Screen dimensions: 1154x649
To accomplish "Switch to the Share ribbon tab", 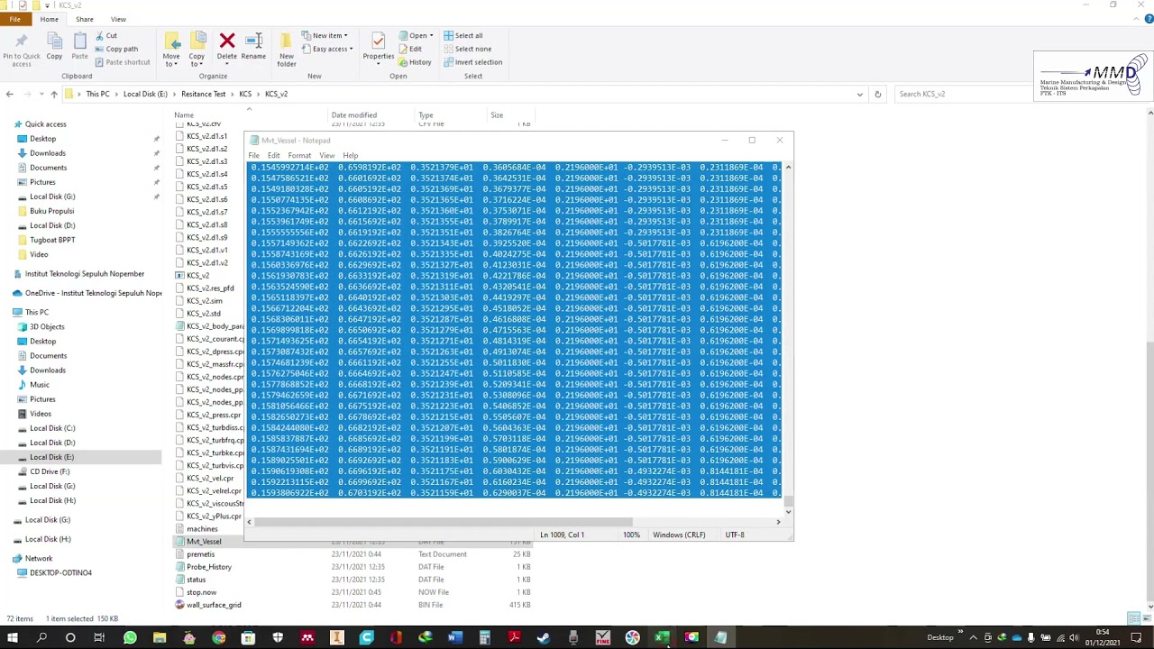I will [84, 19].
